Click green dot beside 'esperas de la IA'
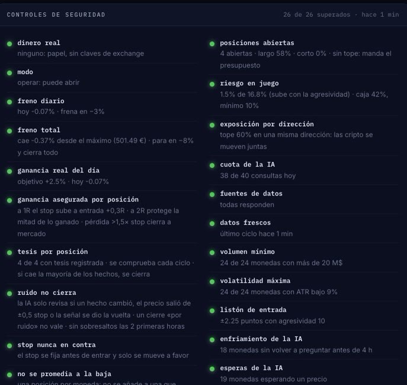This screenshot has height=385, width=407. (212, 368)
